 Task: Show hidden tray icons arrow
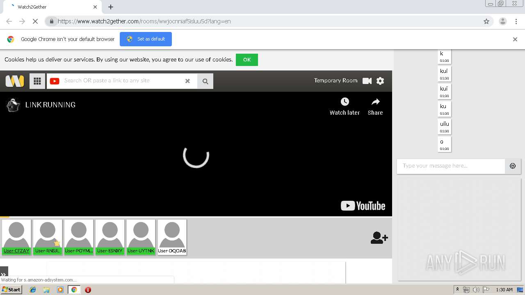point(457,290)
